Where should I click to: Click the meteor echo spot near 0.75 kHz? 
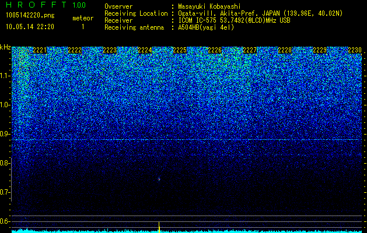point(159,179)
